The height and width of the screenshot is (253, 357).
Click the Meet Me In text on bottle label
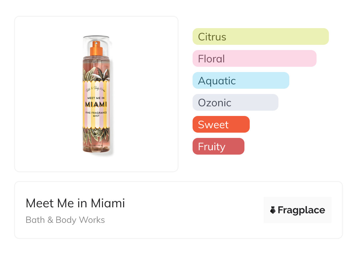coord(96,98)
